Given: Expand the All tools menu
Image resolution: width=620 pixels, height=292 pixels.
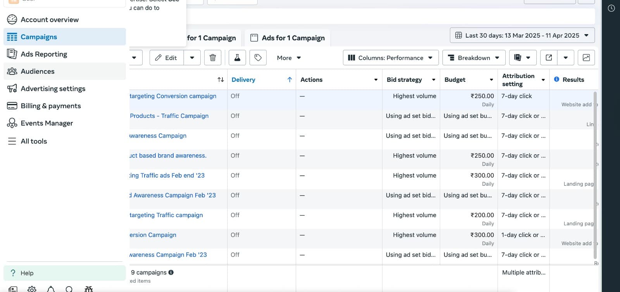Looking at the screenshot, I should (65, 141).
